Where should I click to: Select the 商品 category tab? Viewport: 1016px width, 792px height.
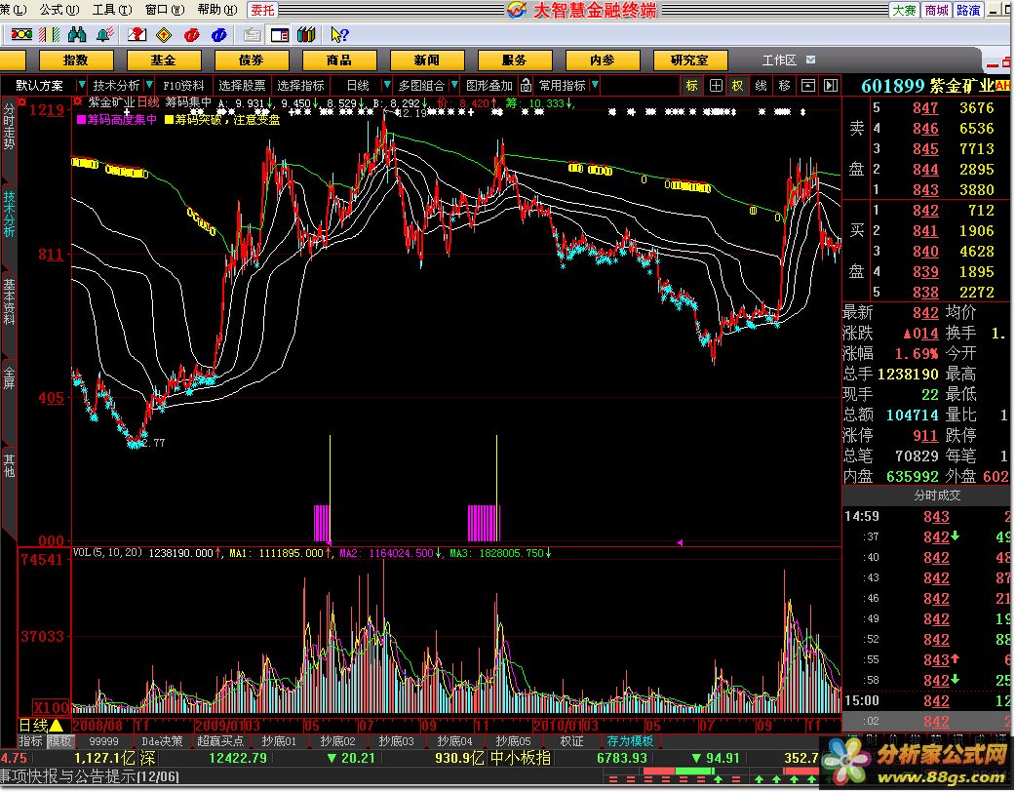coord(339,60)
